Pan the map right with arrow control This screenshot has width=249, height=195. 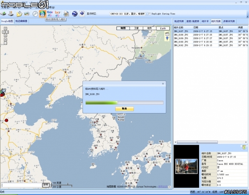click(7, 32)
